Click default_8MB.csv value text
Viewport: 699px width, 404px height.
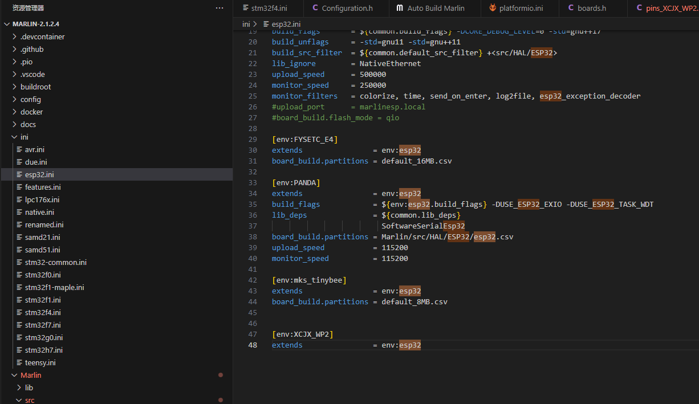point(414,302)
